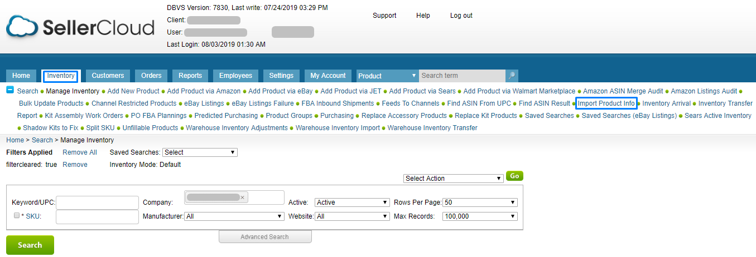Open Bulk Update Products

pyautogui.click(x=51, y=103)
